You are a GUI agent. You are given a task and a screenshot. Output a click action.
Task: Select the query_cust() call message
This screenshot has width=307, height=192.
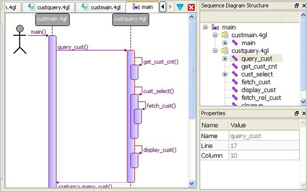pos(73,47)
